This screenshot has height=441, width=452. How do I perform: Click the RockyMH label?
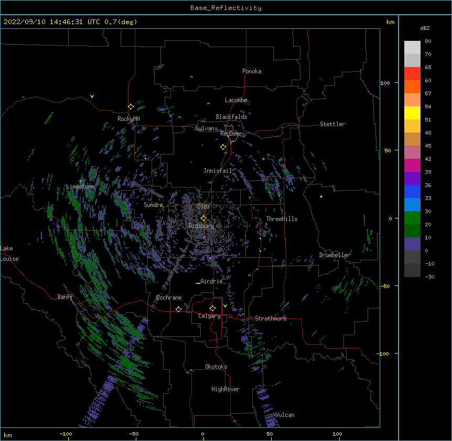[x=128, y=119]
